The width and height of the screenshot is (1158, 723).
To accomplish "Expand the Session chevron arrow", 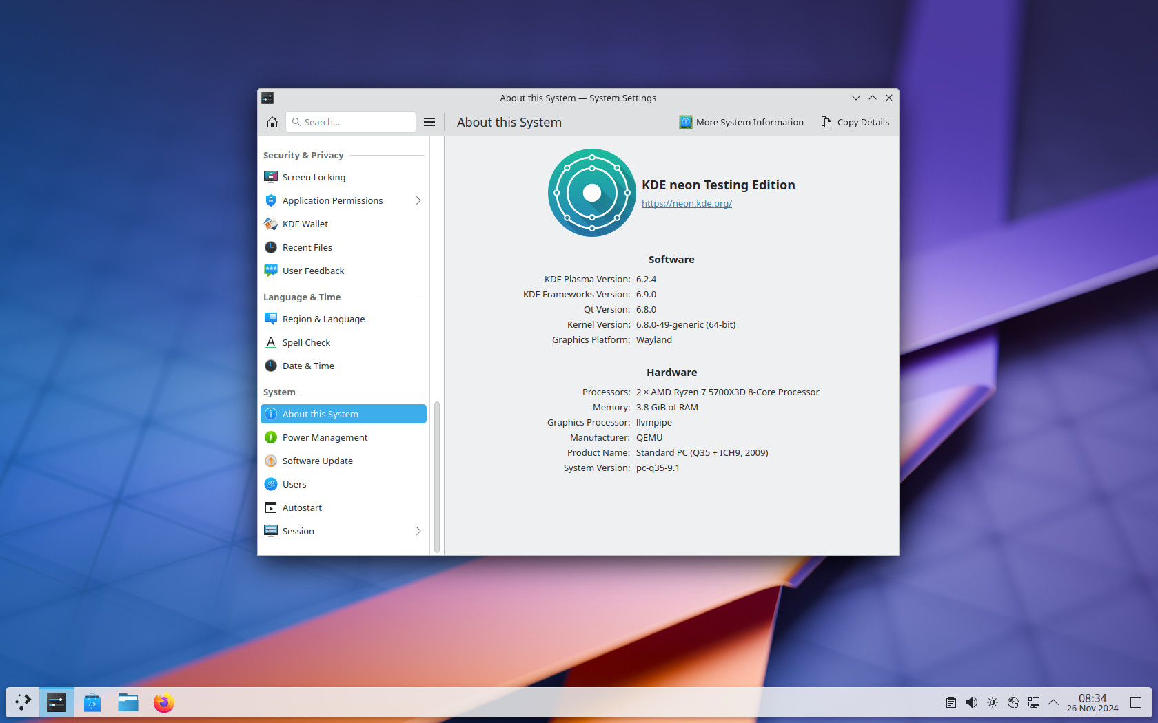I will coord(418,531).
